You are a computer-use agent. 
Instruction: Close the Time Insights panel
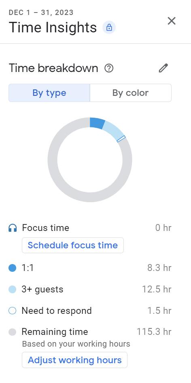pyautogui.click(x=172, y=21)
